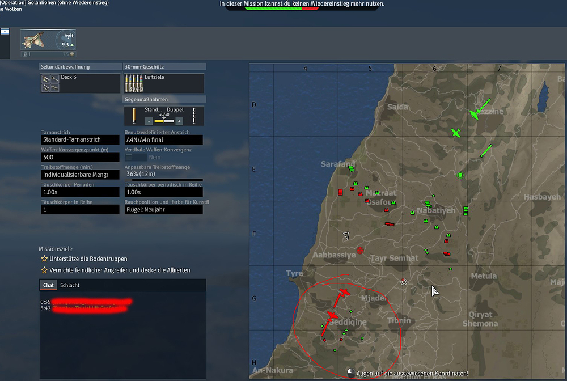Click the 'Tyre' map label
The height and width of the screenshot is (381, 567).
294,273
